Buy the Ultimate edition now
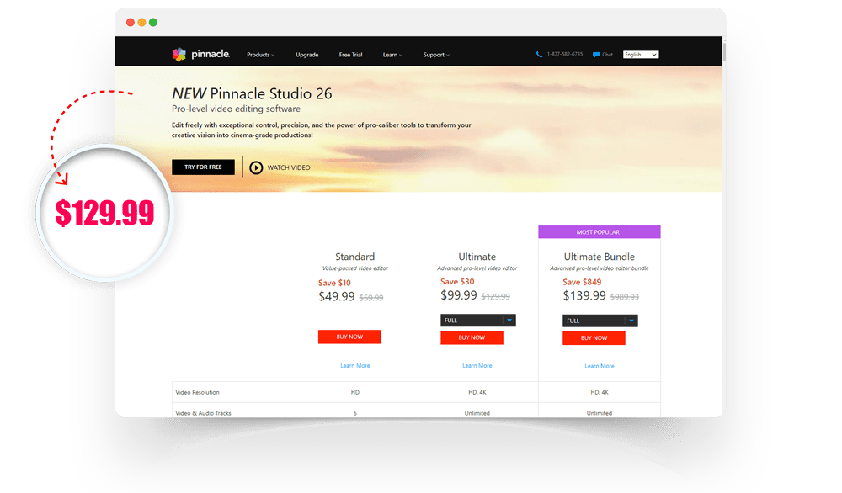 pos(472,337)
